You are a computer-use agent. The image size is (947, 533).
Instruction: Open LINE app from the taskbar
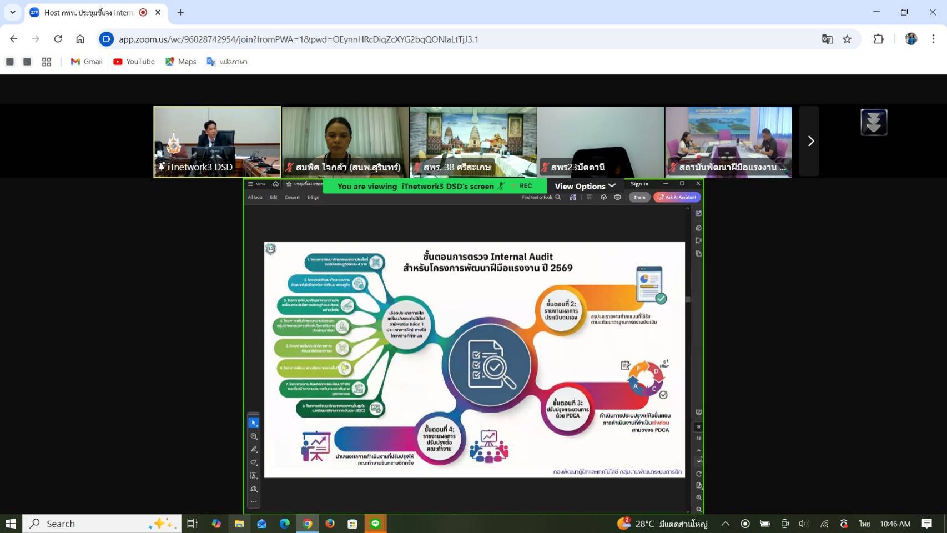[x=375, y=524]
